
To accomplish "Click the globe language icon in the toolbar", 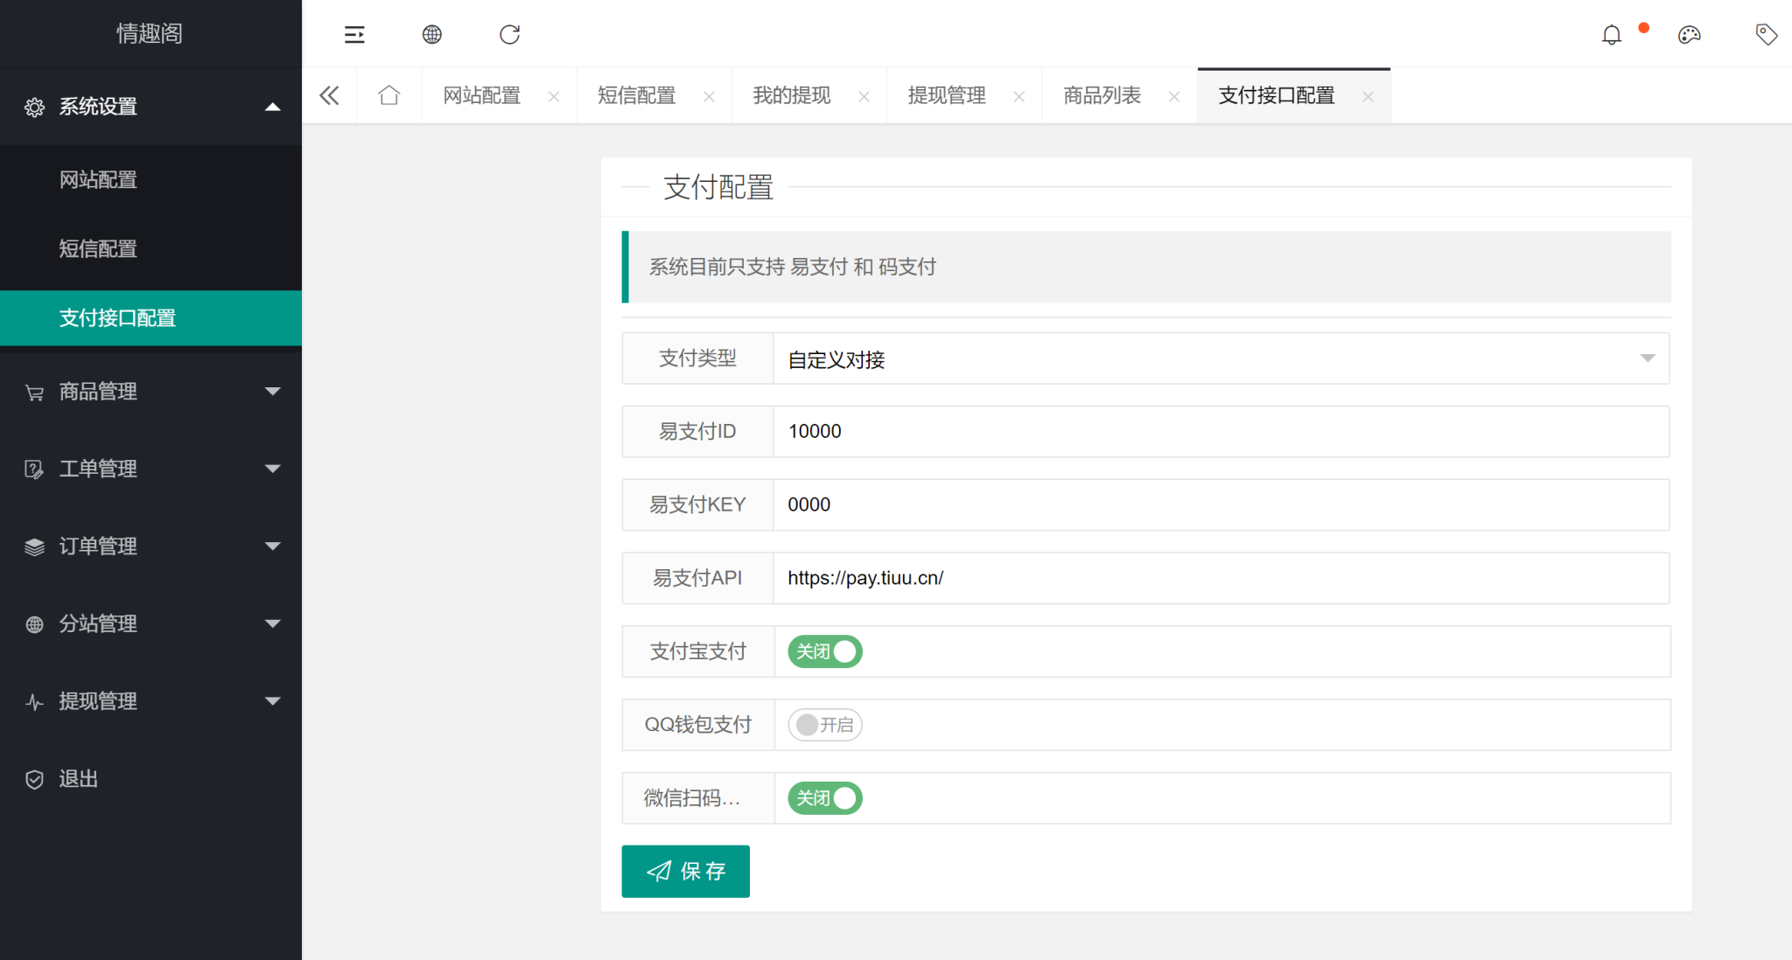I will [431, 34].
